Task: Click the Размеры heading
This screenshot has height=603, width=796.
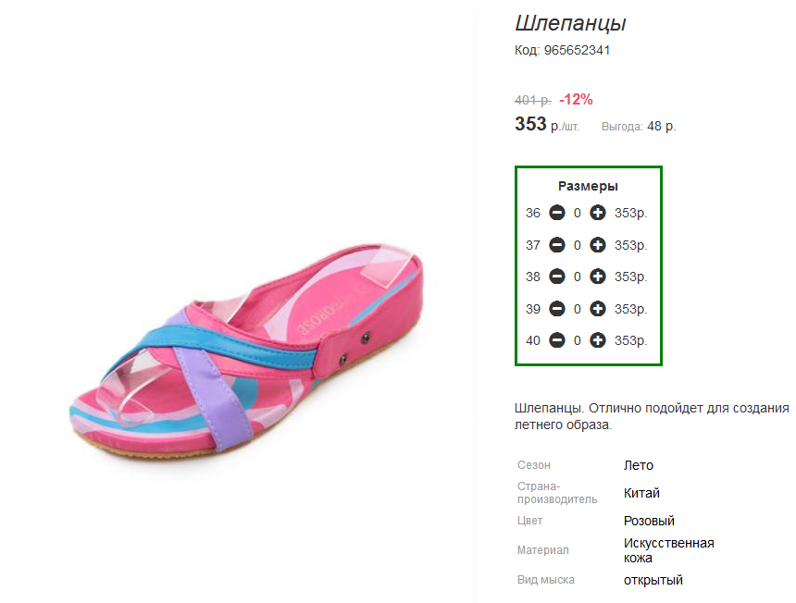Action: [588, 186]
